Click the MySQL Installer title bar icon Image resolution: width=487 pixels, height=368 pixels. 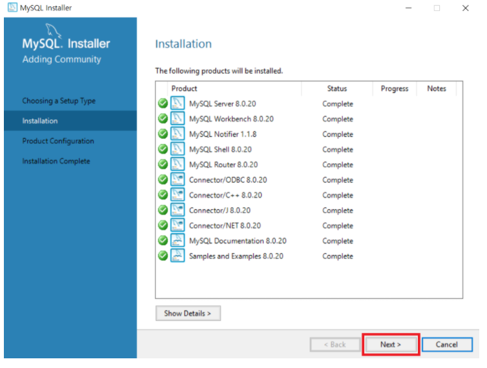point(12,8)
